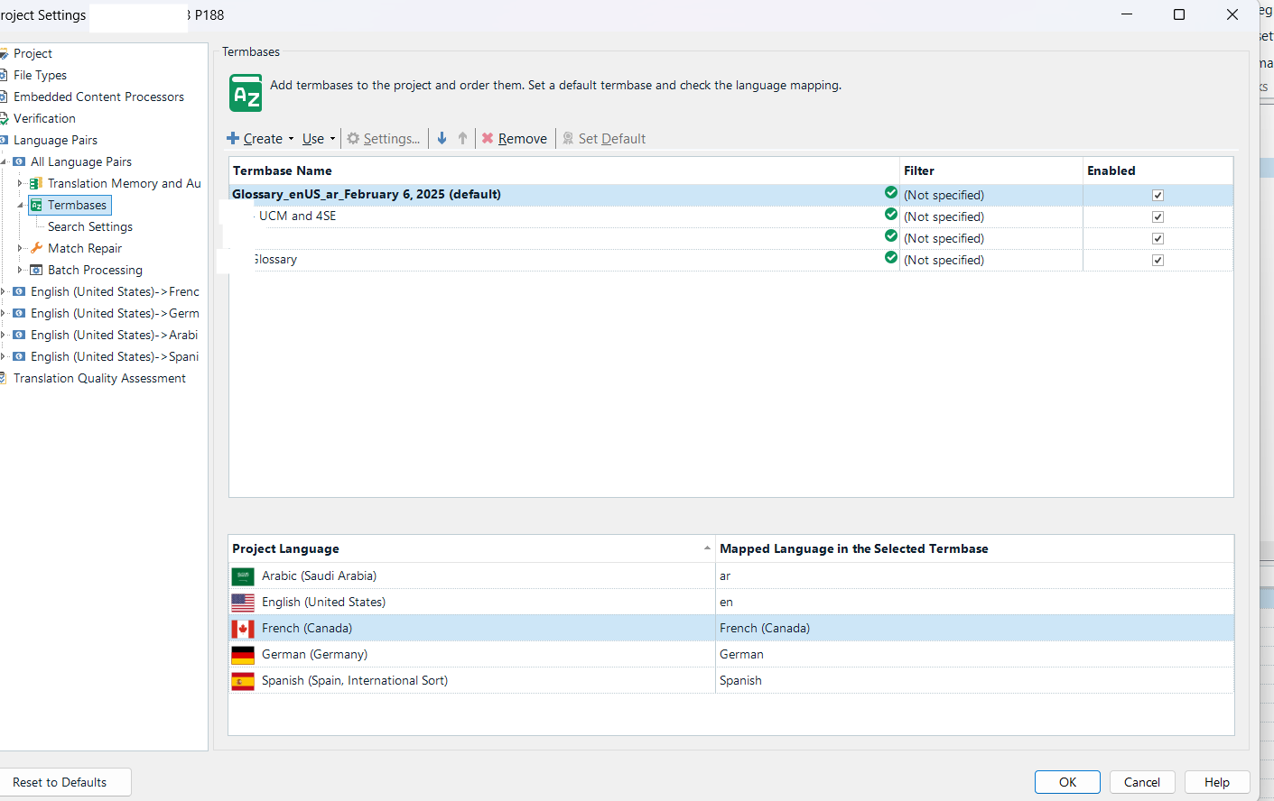Select English (United States)->Spanish language pair
Viewport: 1274px width, 801px height.
(115, 356)
